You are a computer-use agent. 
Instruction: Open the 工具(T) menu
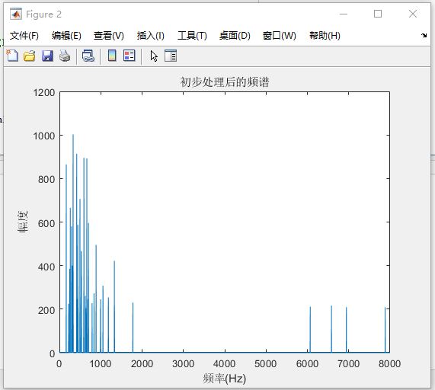tap(192, 36)
